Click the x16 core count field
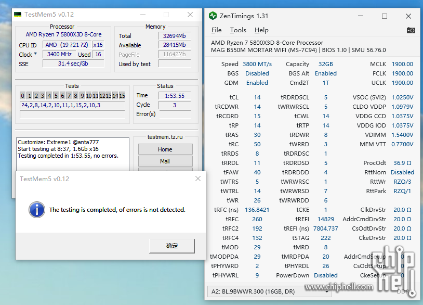The height and width of the screenshot is (305, 423). pos(98,45)
